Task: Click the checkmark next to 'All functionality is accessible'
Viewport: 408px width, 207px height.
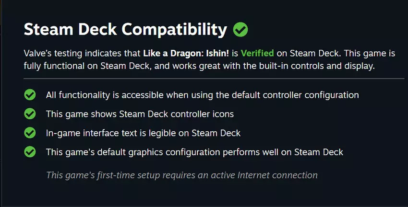Action: 30,95
